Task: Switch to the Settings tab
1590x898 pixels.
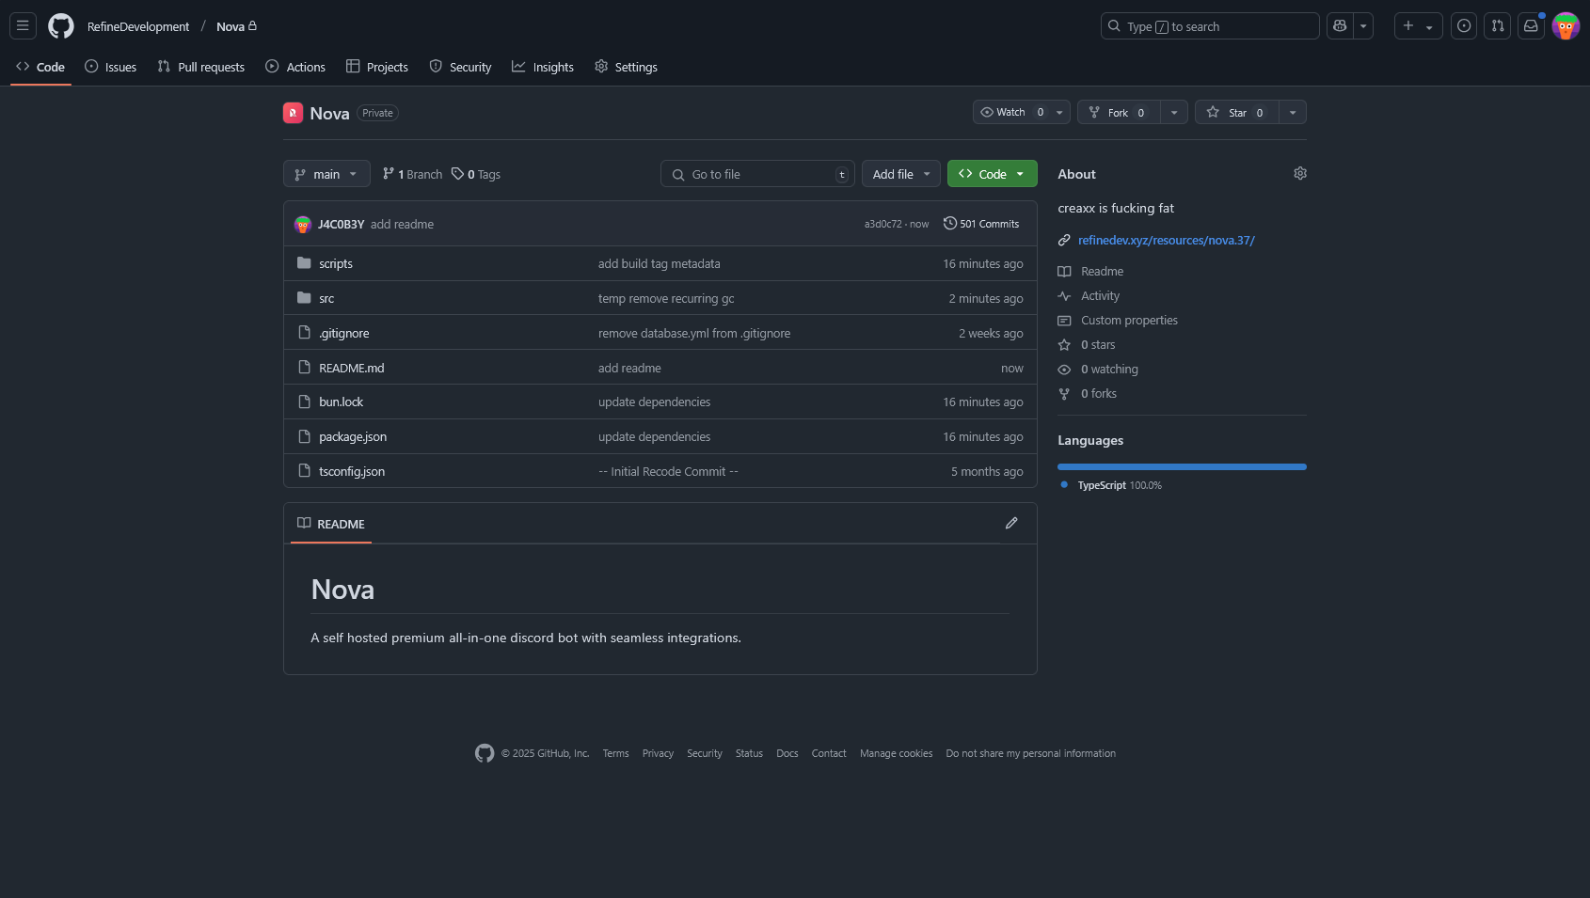Action: (x=627, y=67)
